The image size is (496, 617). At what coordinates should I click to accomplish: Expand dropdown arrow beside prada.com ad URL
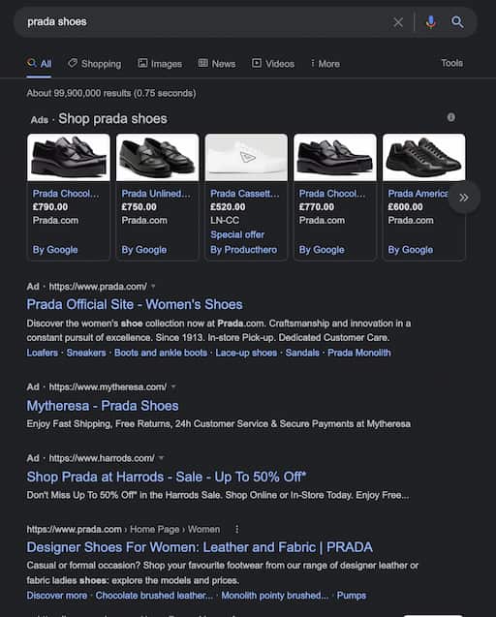click(x=153, y=286)
